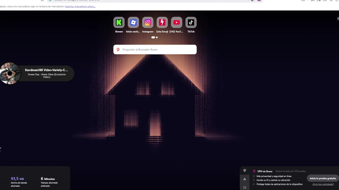Click 'Green Day - Brain Stew' track text
The image size is (339, 190).
[47, 76]
